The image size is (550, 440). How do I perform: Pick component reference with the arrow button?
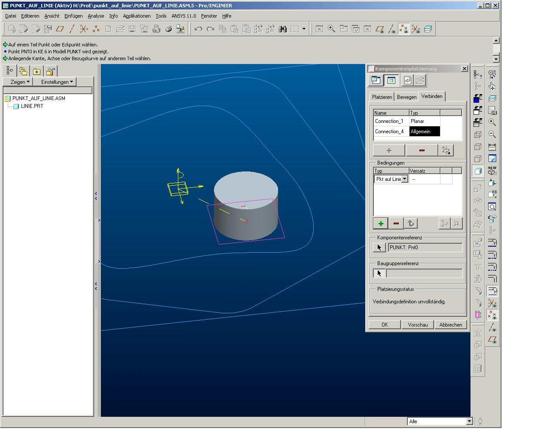[x=379, y=247]
